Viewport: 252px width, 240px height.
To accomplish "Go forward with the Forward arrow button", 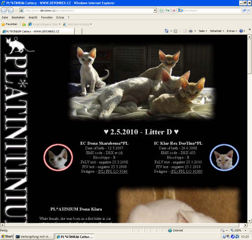I will [x=11, y=10].
